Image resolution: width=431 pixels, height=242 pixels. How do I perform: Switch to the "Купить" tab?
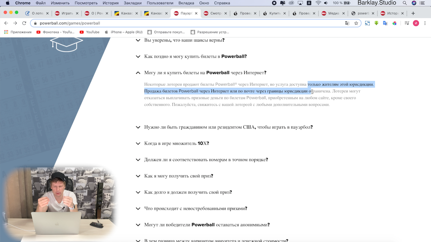[x=274, y=13]
